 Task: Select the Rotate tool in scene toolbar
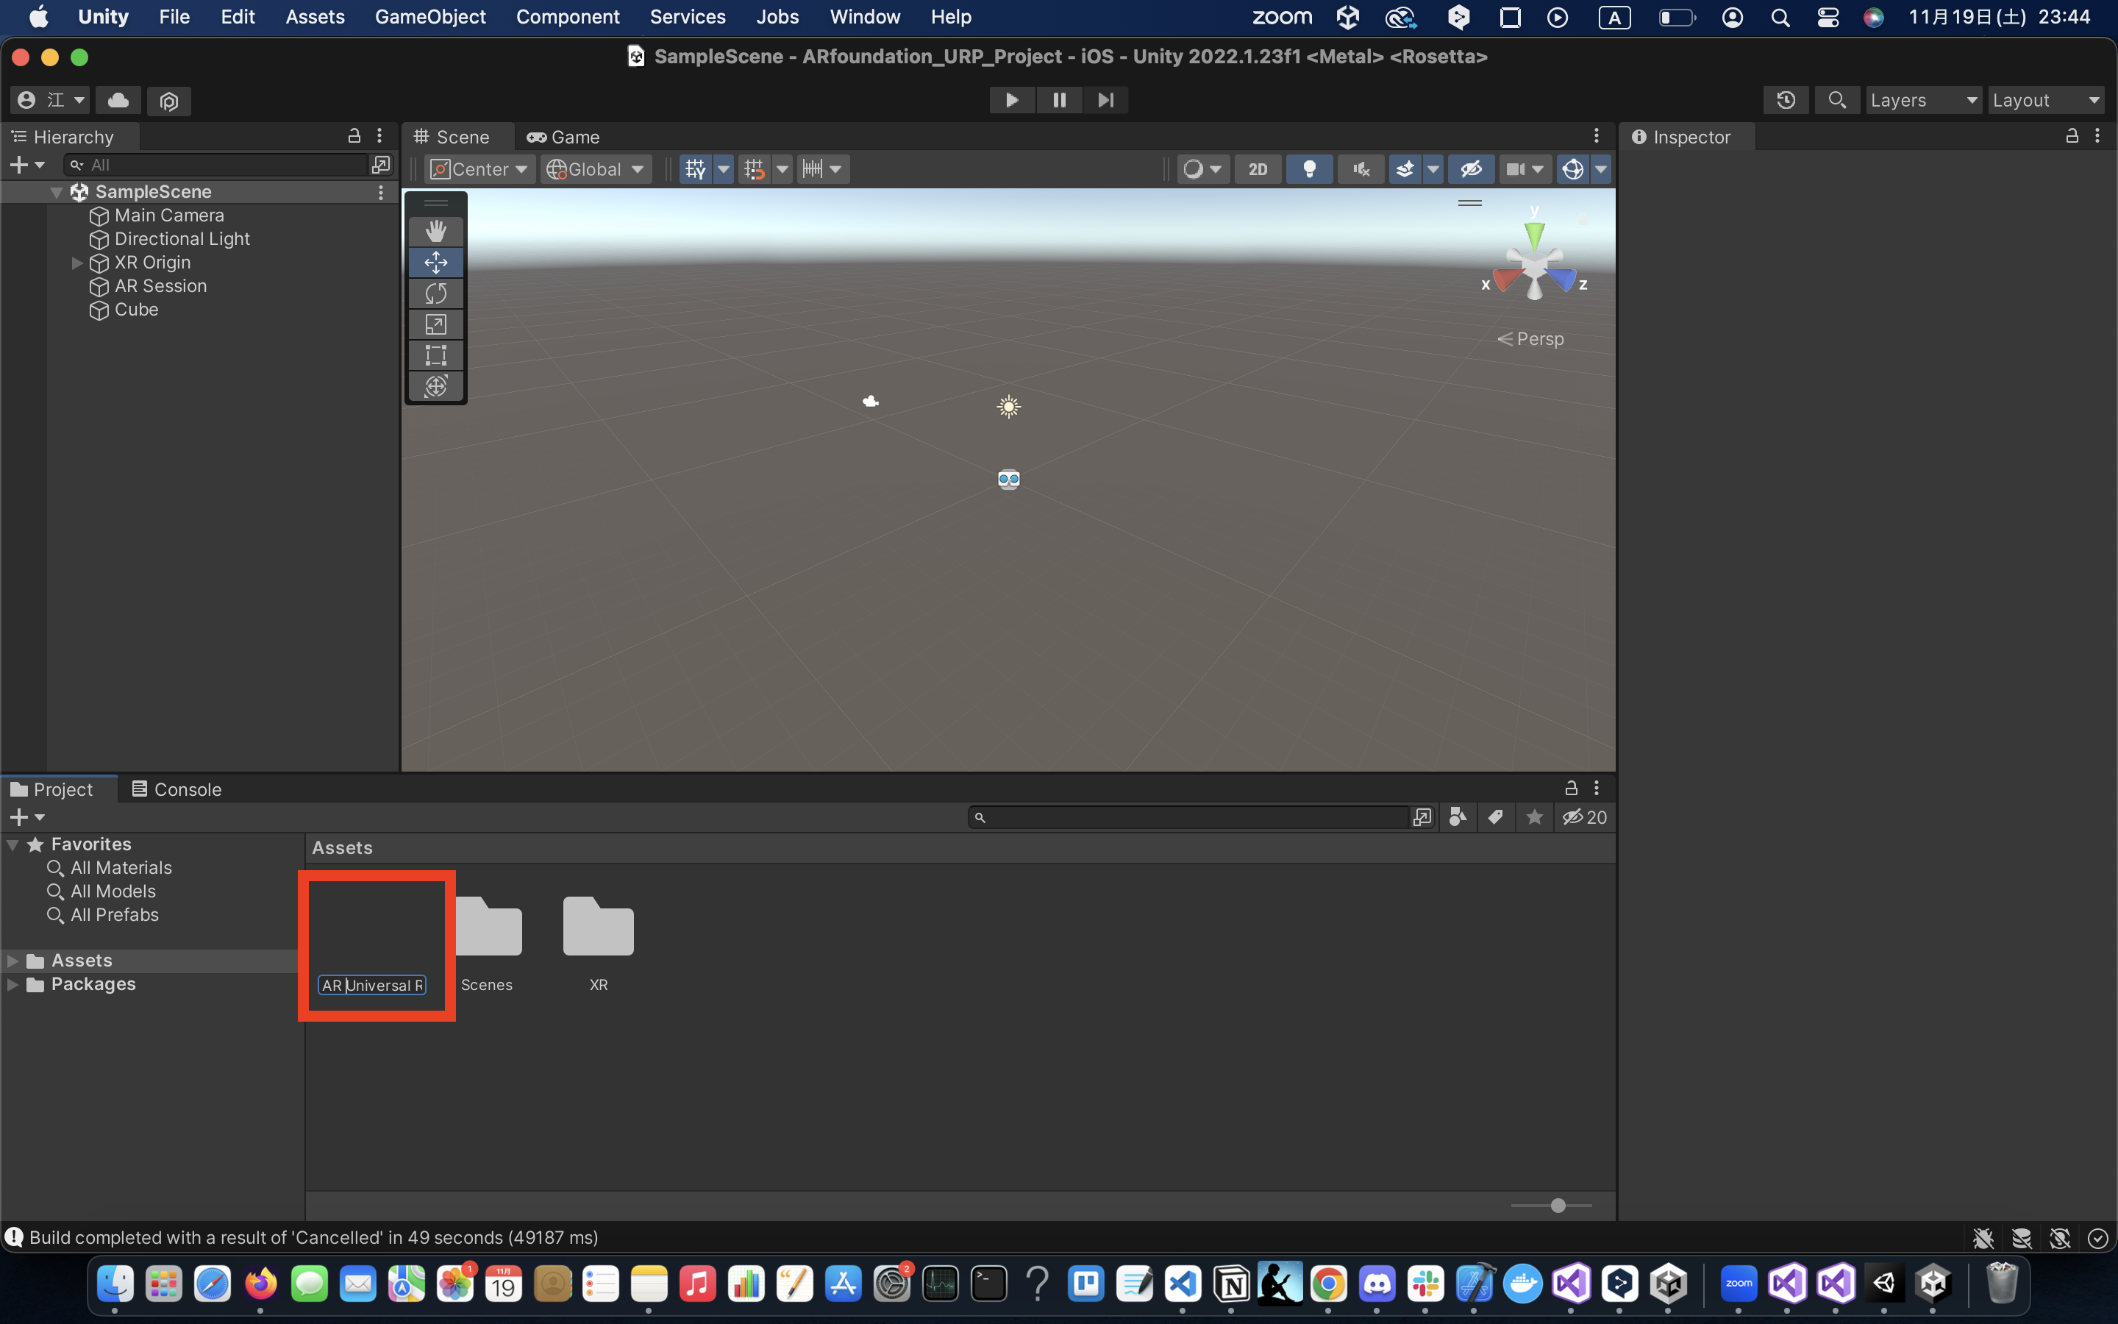[435, 293]
